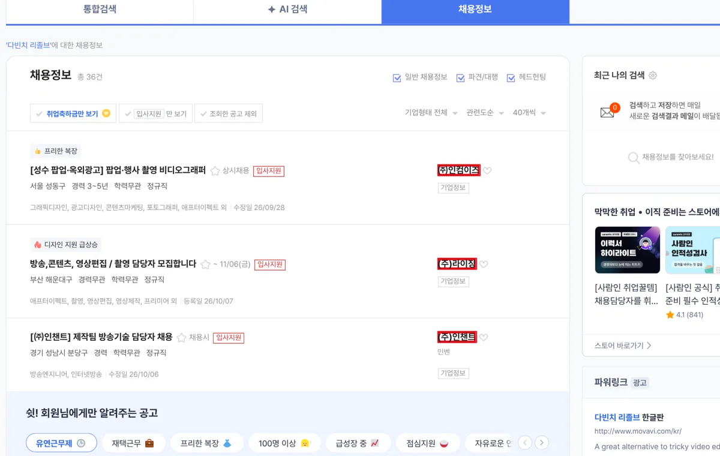The image size is (720, 456).
Task: Open the 사람인 취업꿀팁 store item title
Action: tap(626, 294)
